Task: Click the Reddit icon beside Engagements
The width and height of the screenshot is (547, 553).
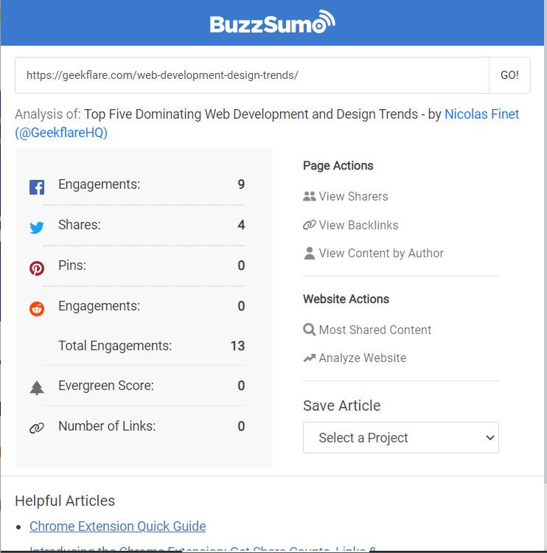Action: (x=37, y=309)
